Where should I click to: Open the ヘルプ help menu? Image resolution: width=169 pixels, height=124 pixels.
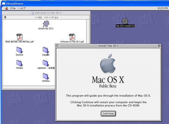[22, 8]
